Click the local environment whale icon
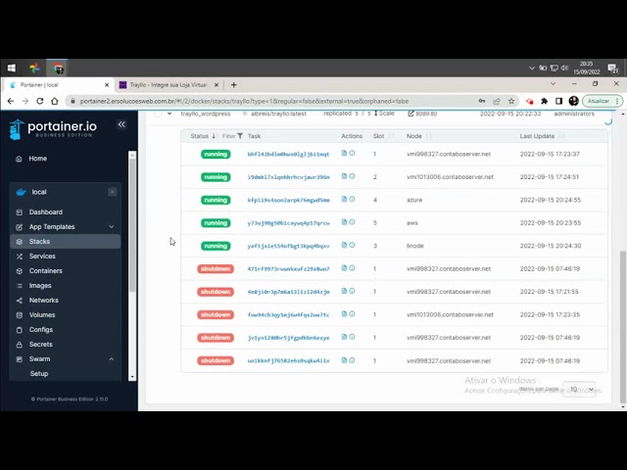 (x=21, y=192)
